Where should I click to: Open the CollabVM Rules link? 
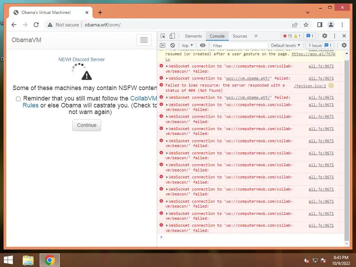pos(144,98)
